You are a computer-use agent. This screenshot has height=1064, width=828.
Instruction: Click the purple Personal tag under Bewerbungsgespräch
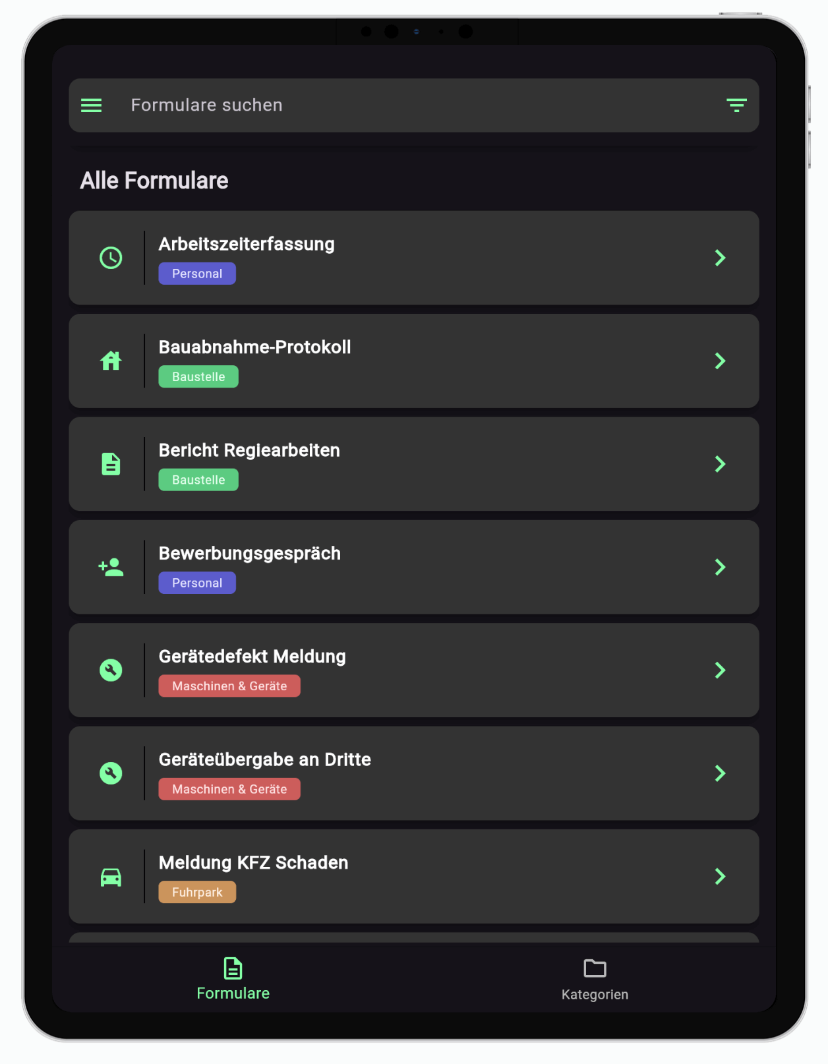[197, 583]
